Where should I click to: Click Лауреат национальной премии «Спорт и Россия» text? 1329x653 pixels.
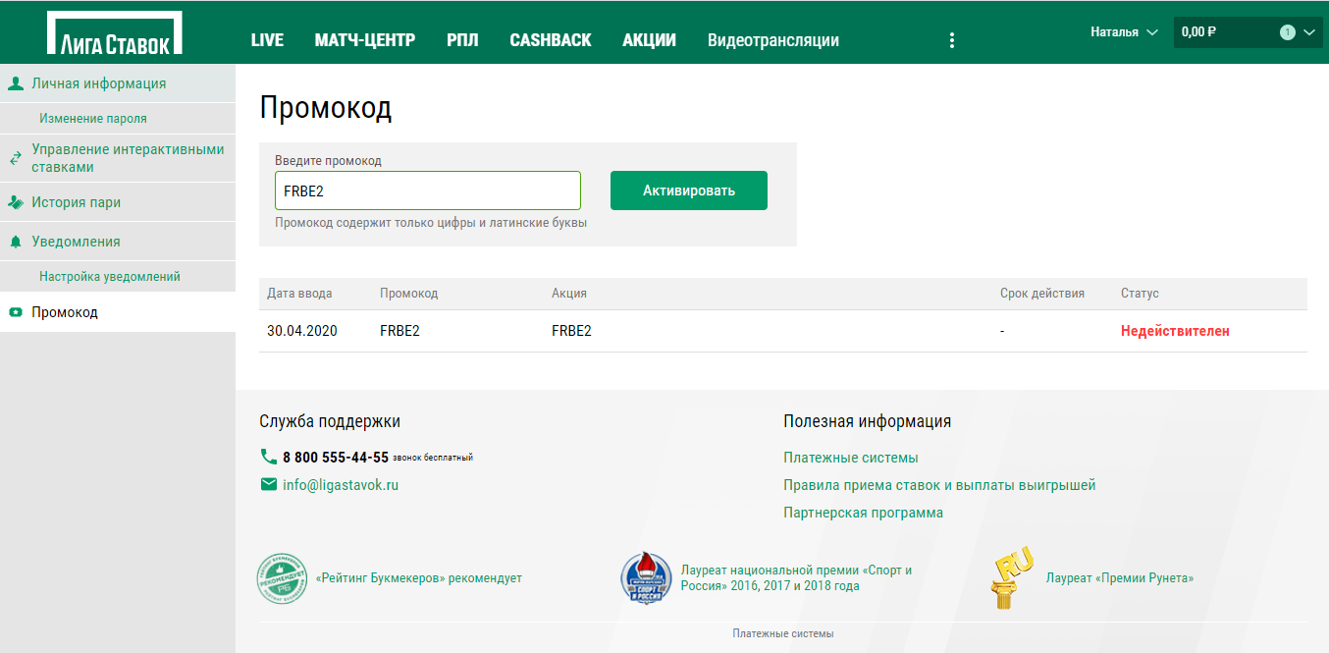[797, 578]
